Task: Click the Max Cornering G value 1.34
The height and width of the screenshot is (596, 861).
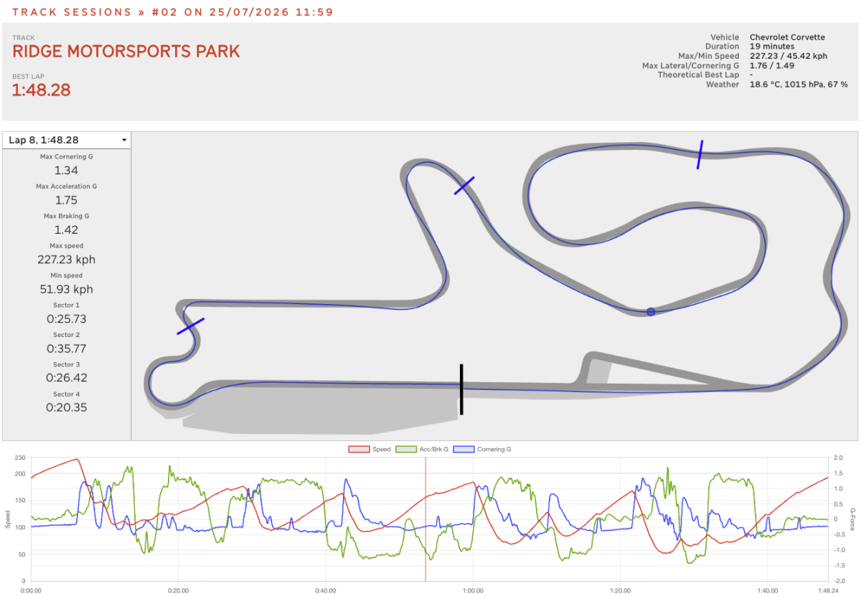Action: coord(66,171)
